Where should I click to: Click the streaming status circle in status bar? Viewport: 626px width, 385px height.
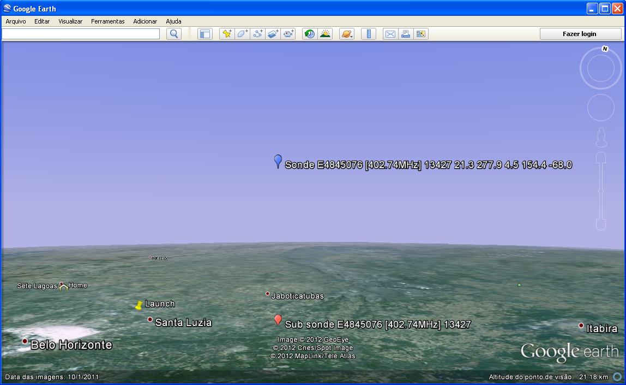(x=617, y=377)
